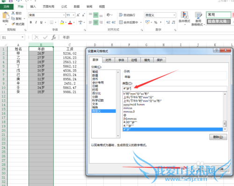Decrease font size with smaller A icon
Screen dimensions: 234x186
(x=83, y=15)
